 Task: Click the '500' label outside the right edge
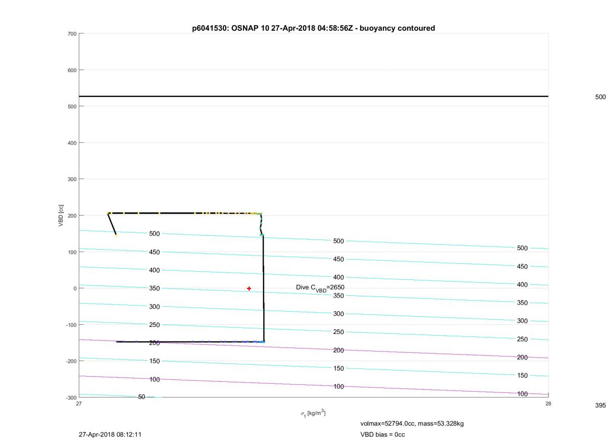tap(600, 97)
